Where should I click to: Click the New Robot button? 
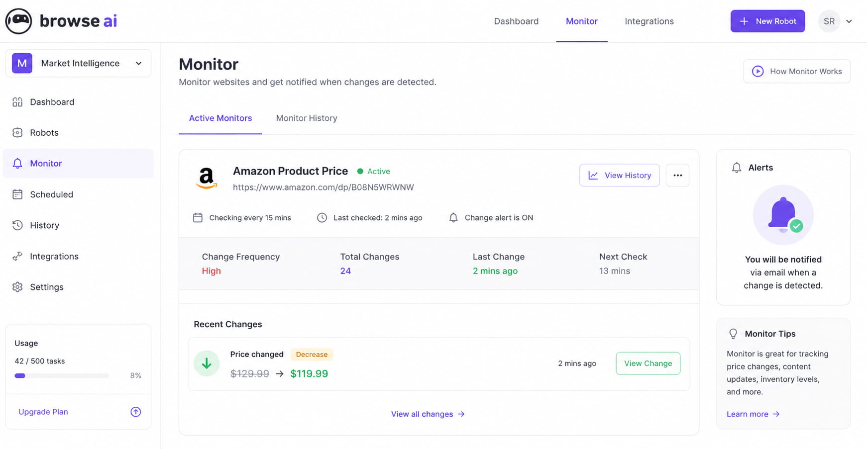tap(767, 21)
